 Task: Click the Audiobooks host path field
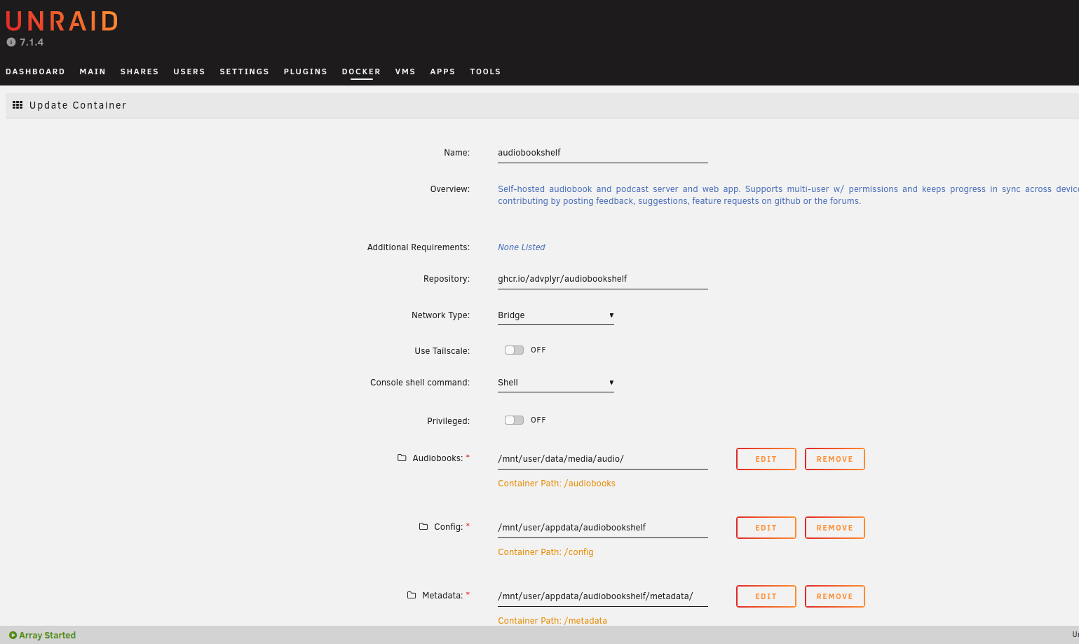click(x=603, y=459)
